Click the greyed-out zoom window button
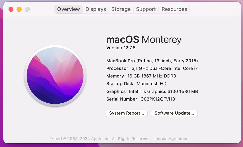Screen dimensions: 243x147 (27, 9)
